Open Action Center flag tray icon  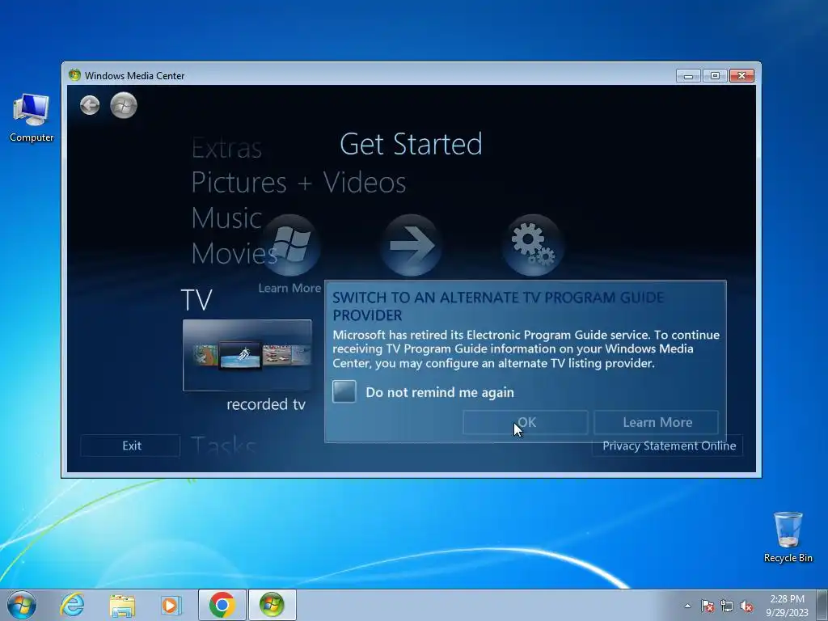[x=708, y=606]
